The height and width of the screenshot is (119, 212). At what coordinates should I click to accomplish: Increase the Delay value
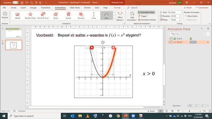point(180,19)
